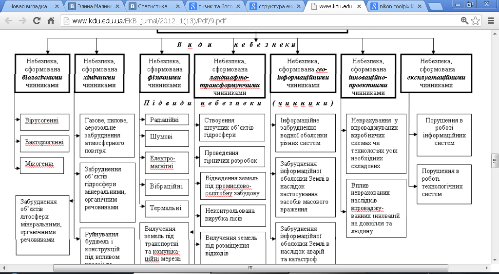The height and width of the screenshot is (274, 499).
Task: Click the Радіаційні box
Action: pos(167,120)
